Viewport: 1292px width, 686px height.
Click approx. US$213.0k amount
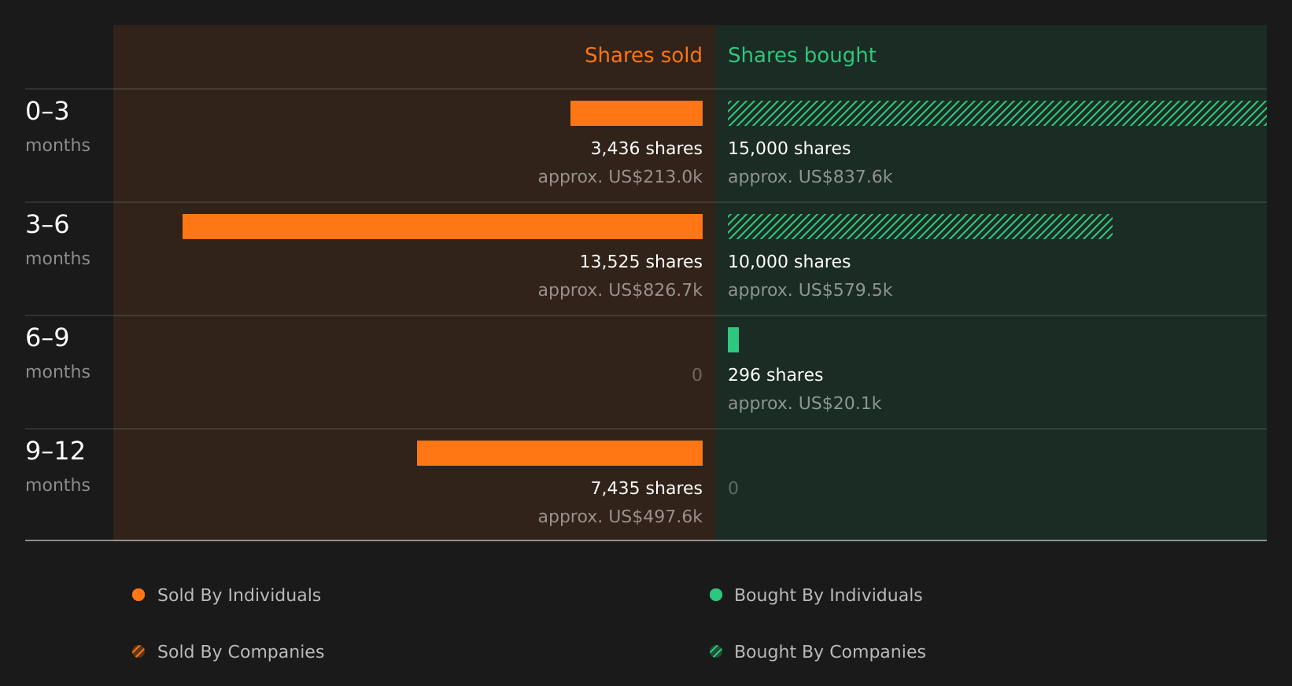coord(620,177)
